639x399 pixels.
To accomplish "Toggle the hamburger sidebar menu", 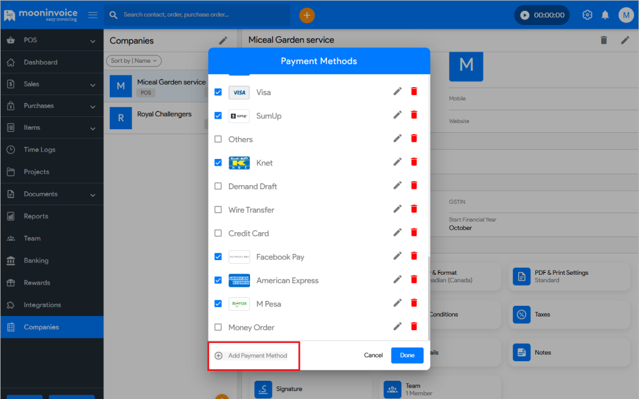I will coord(93,15).
